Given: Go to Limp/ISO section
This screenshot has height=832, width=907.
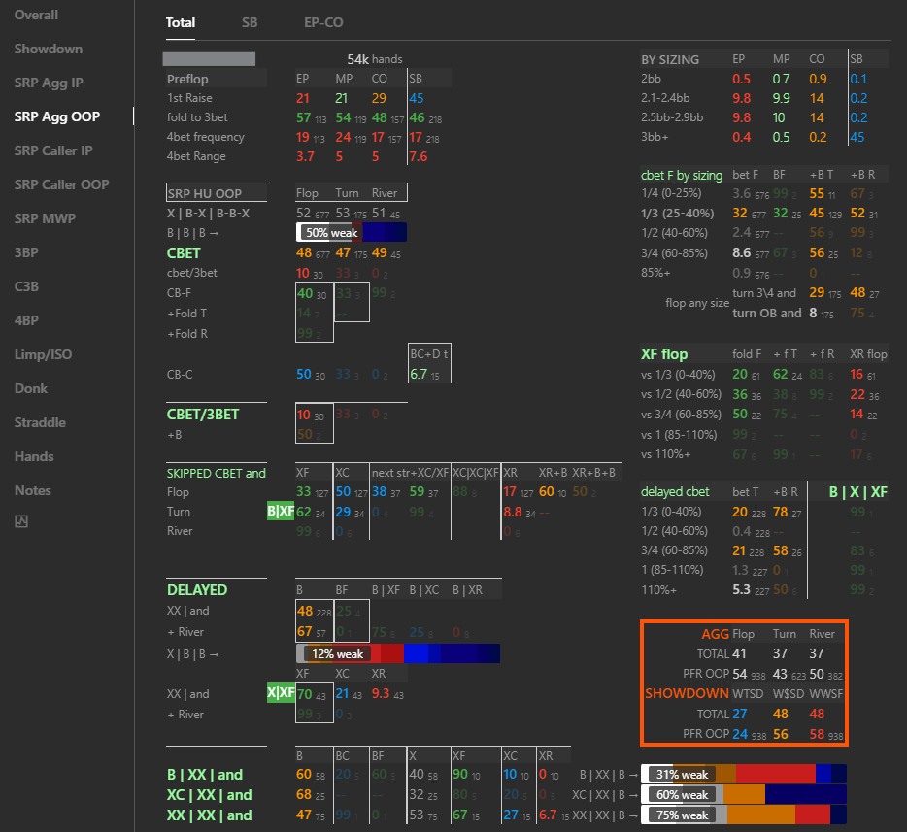Looking at the screenshot, I should pyautogui.click(x=43, y=355).
